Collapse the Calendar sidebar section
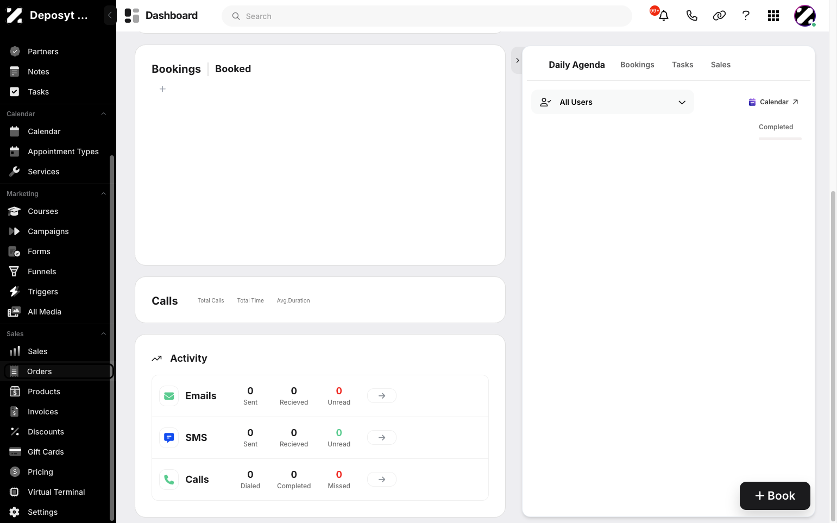This screenshot has width=837, height=523. click(104, 114)
